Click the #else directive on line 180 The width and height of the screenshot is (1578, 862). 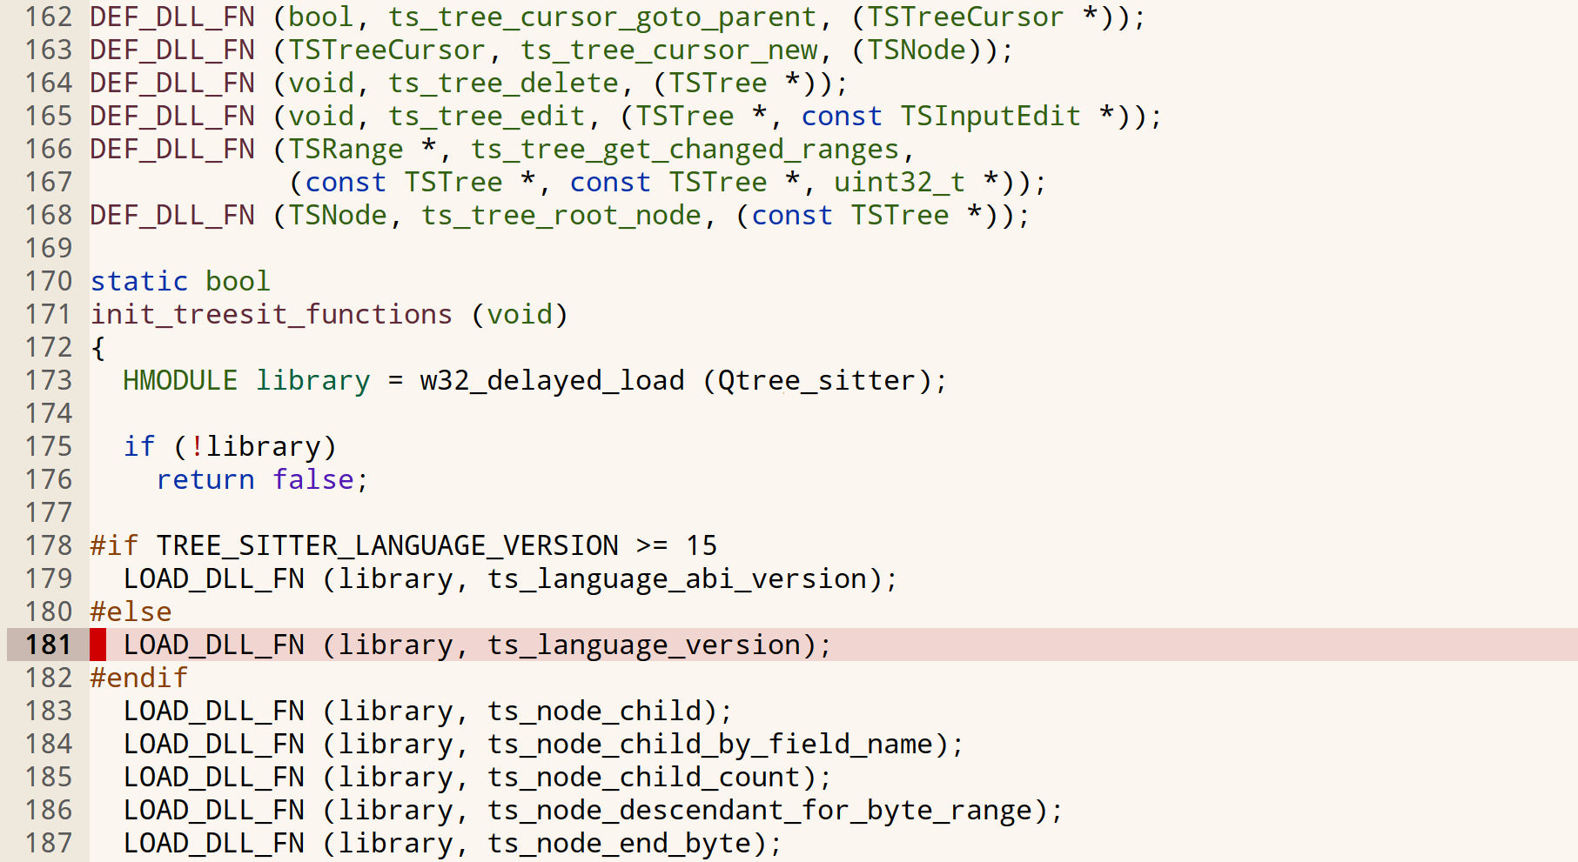[x=131, y=611]
